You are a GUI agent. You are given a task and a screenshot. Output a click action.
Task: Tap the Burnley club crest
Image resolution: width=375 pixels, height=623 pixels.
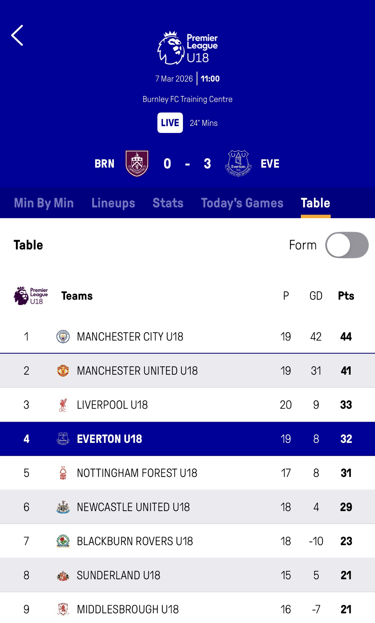[137, 164]
